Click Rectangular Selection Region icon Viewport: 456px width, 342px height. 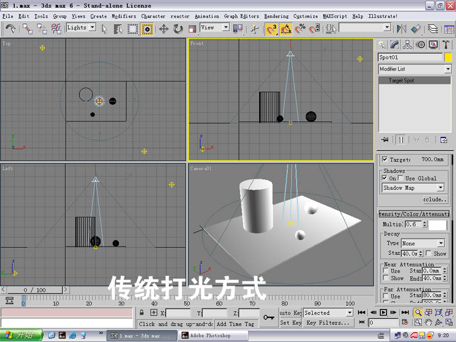pyautogui.click(x=133, y=29)
